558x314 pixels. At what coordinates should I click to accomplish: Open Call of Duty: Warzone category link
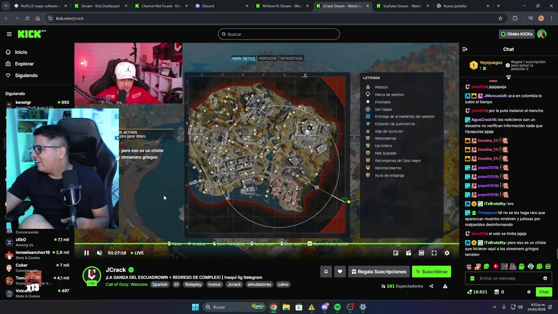tap(126, 284)
